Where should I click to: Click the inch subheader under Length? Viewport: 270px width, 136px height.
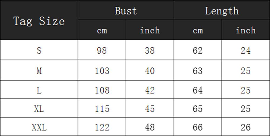[246, 30]
